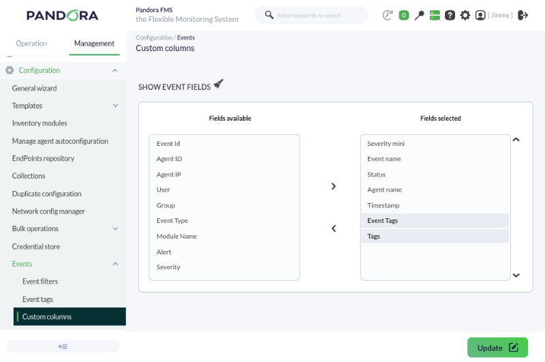Image resolution: width=545 pixels, height=362 pixels.
Task: Collapse the side menu using arrow button
Action: coord(63,346)
